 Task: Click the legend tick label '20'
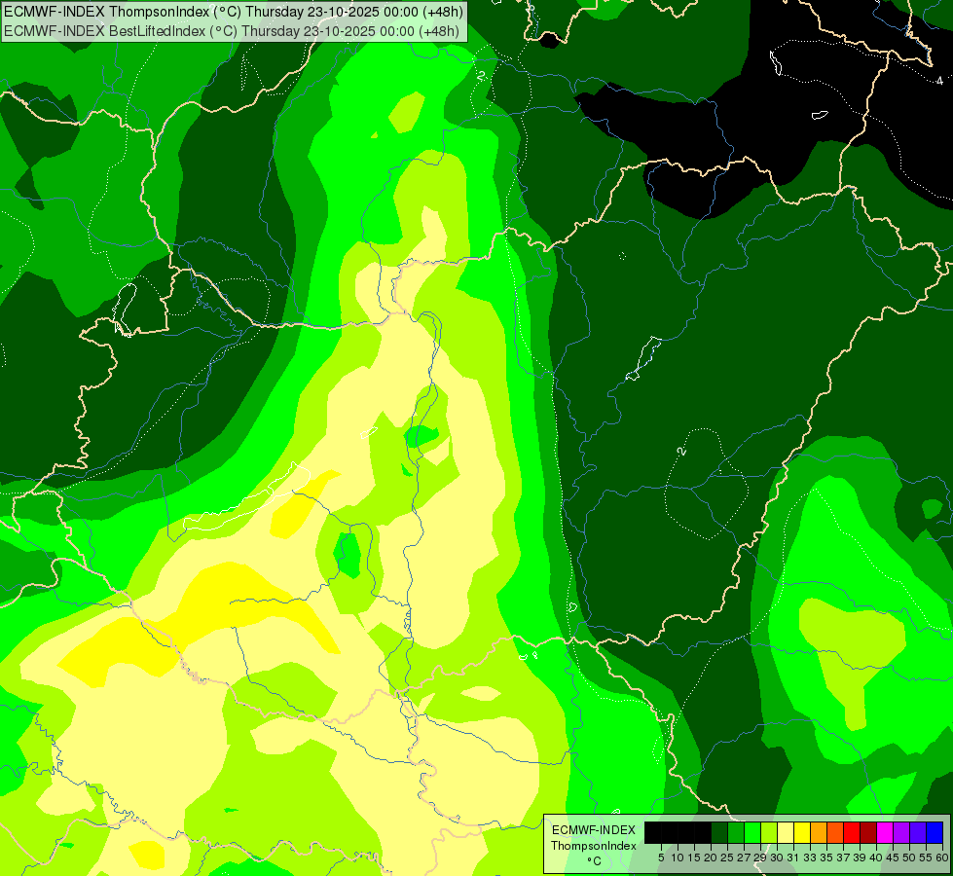coord(711,858)
